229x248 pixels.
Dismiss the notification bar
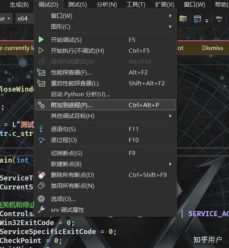213,48
